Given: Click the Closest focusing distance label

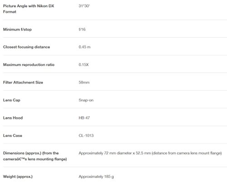Looking at the screenshot, I should (26, 47).
